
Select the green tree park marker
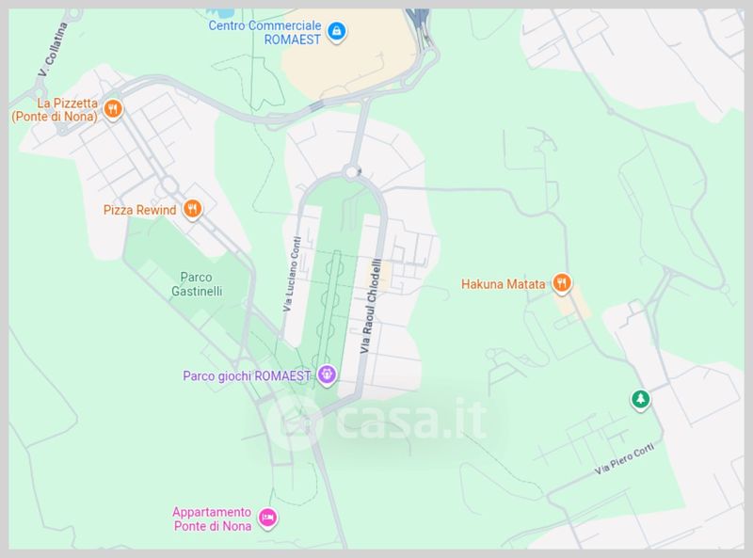pos(640,400)
